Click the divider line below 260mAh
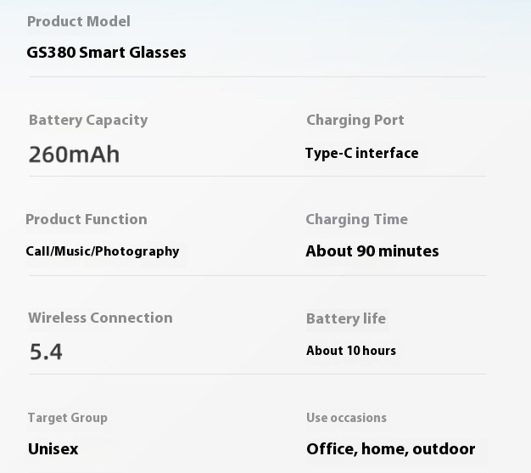Viewport: 531px width, 473px height. [x=257, y=177]
